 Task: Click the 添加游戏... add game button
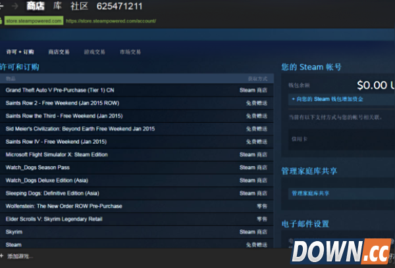coord(20,256)
